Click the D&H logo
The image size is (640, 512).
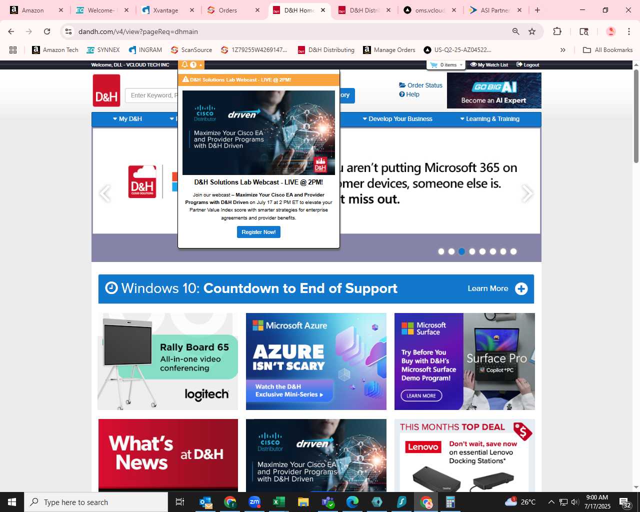[106, 90]
